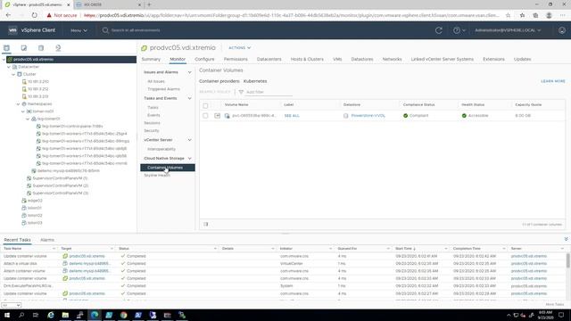Click the refresh icon in vSphere header
The width and height of the screenshot is (571, 321).
(439, 30)
